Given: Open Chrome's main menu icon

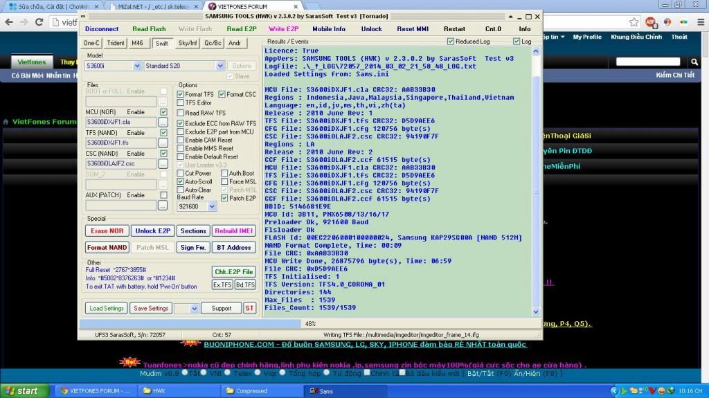Looking at the screenshot, I should (x=701, y=21).
